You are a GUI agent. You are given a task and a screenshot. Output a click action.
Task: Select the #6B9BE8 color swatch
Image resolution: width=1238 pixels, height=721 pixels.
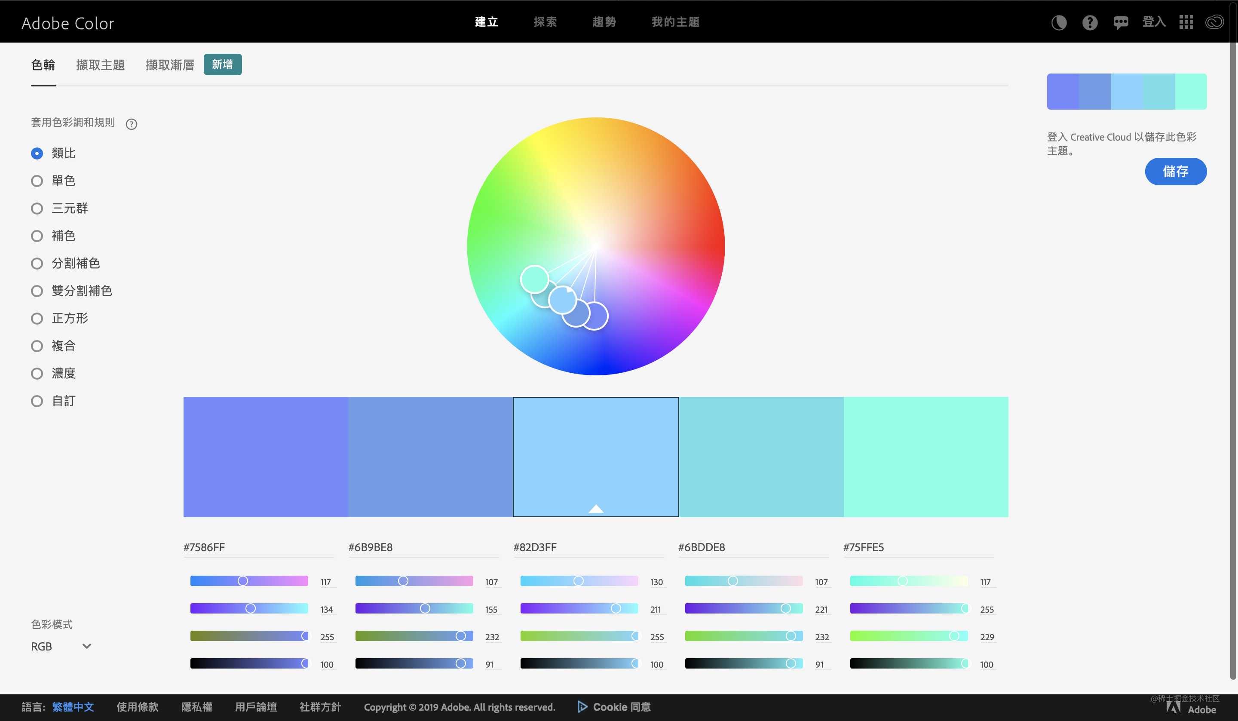click(x=431, y=457)
